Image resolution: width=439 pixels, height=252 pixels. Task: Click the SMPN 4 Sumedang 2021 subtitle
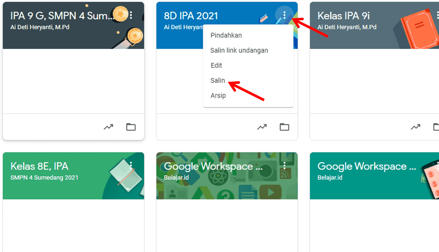pos(44,178)
